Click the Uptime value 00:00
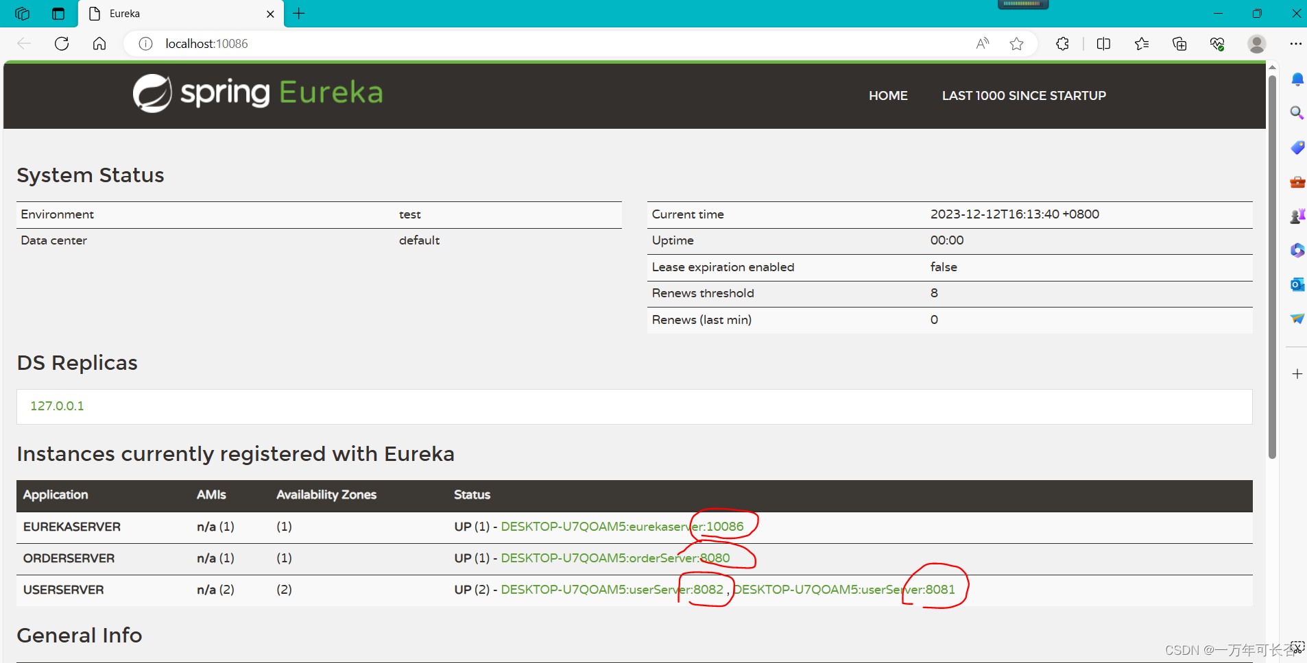Screen dimensions: 1307x663 pos(947,240)
